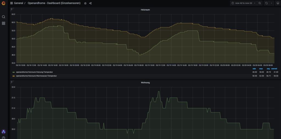Cycle view mode with monitor icon
This screenshot has height=139, width=281.
coord(278,3)
